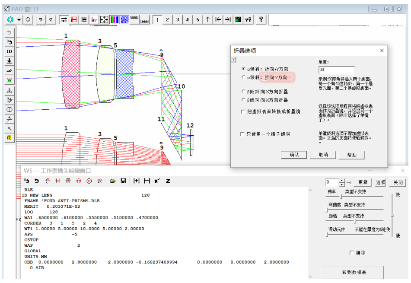Viewport: 411px width, 283px height.
Task: Select first β tilt fold X direction radio
Action: point(243,92)
